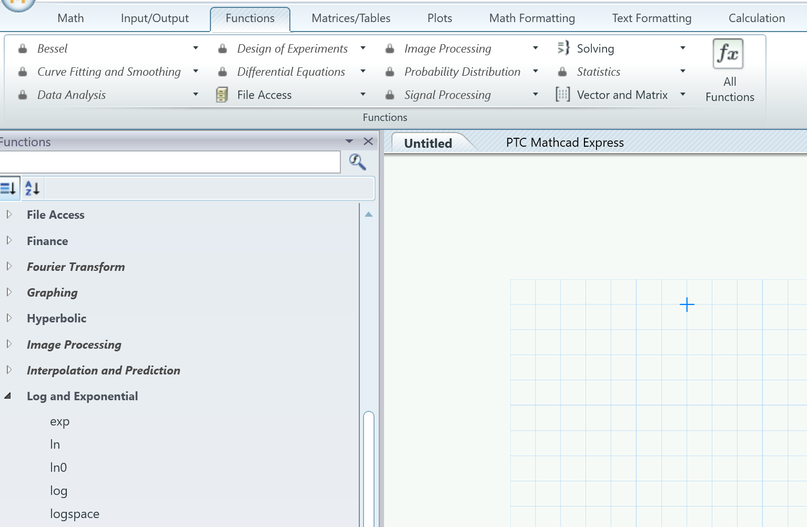This screenshot has width=807, height=527.
Task: Switch to the Plots ribbon tab
Action: pyautogui.click(x=440, y=18)
